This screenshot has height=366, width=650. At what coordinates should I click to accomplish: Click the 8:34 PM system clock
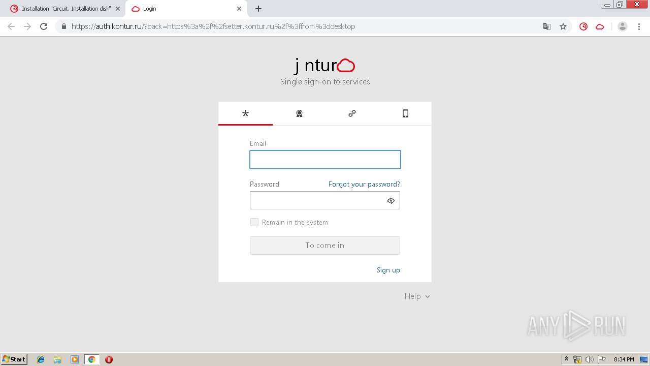[x=624, y=359]
